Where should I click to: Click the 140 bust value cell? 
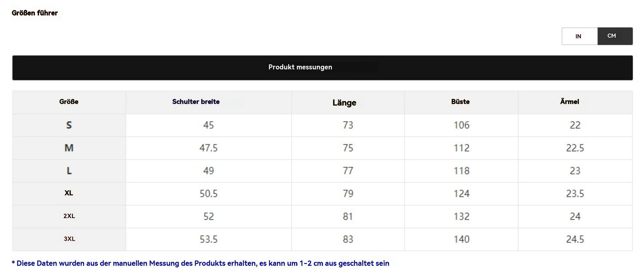click(x=461, y=239)
